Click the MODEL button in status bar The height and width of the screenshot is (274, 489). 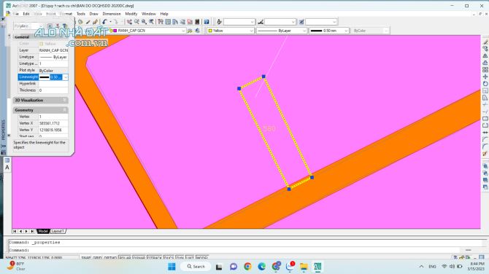201,258
